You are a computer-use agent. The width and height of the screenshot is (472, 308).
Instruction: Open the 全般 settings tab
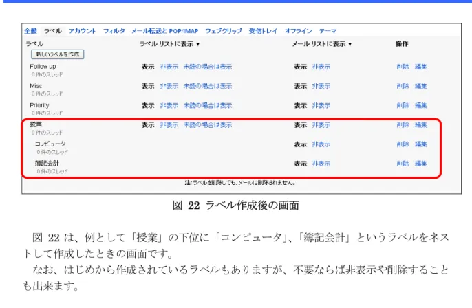coord(31,31)
